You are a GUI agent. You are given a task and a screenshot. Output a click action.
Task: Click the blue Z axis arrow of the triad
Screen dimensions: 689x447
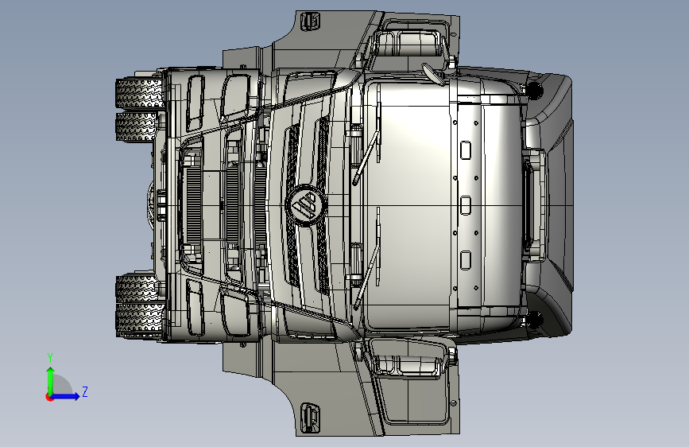click(65, 396)
